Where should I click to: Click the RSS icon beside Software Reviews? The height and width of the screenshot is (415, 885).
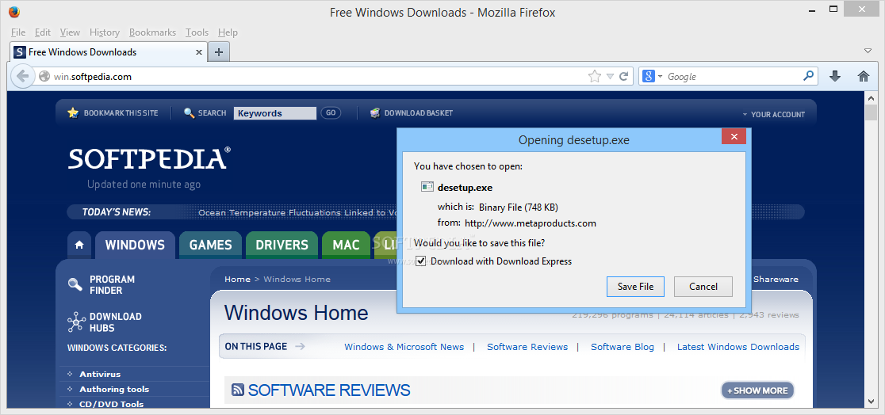238,390
